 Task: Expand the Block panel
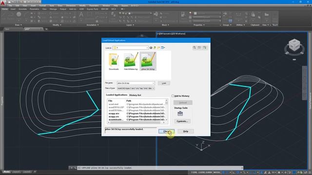pos(165,25)
